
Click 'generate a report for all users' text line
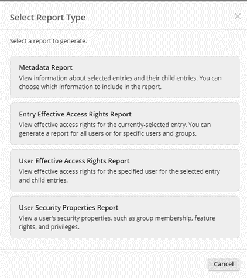(108, 133)
